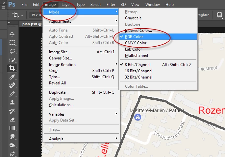Click the Image menu
This screenshot has width=225, height=157.
50,5
